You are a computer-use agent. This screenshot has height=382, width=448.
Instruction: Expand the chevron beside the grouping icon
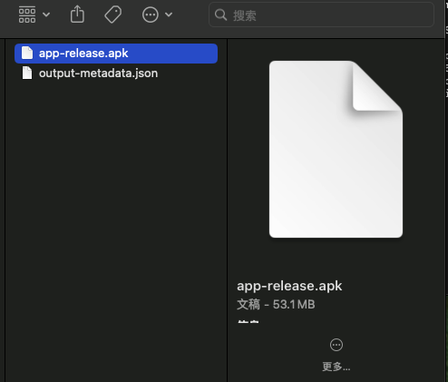point(46,15)
